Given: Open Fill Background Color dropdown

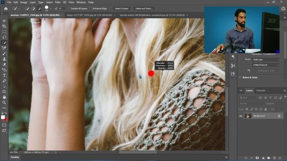Looking at the screenshot, I should point(268,71).
